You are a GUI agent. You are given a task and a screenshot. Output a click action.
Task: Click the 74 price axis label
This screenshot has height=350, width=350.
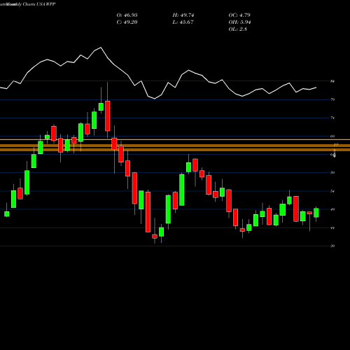click(332, 118)
